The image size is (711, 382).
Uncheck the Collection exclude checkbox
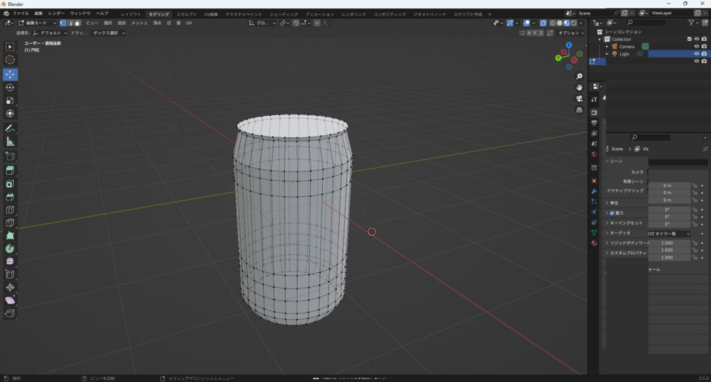pyautogui.click(x=689, y=40)
